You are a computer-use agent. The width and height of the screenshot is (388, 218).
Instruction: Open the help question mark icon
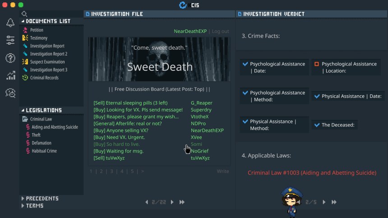(10, 58)
